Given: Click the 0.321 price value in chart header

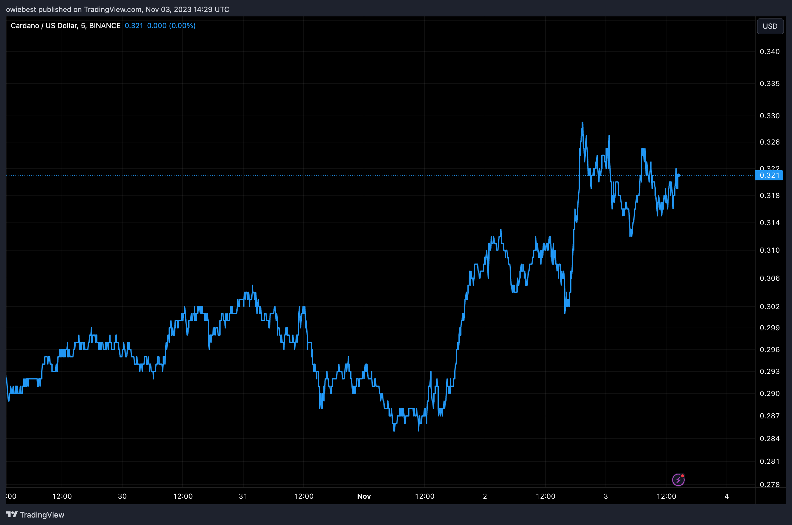Looking at the screenshot, I should tap(134, 26).
